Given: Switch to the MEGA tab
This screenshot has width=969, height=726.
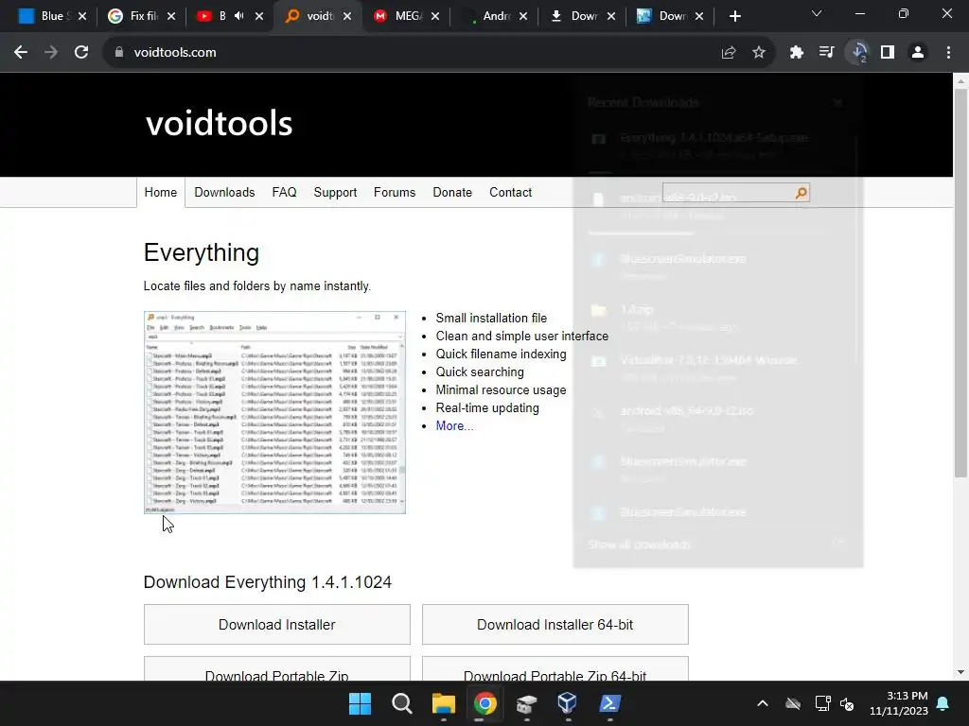Looking at the screenshot, I should point(398,16).
